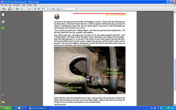176x110 pixels.
Task: Open the Comments panel in the sidebar
Action: (x=3, y=102)
